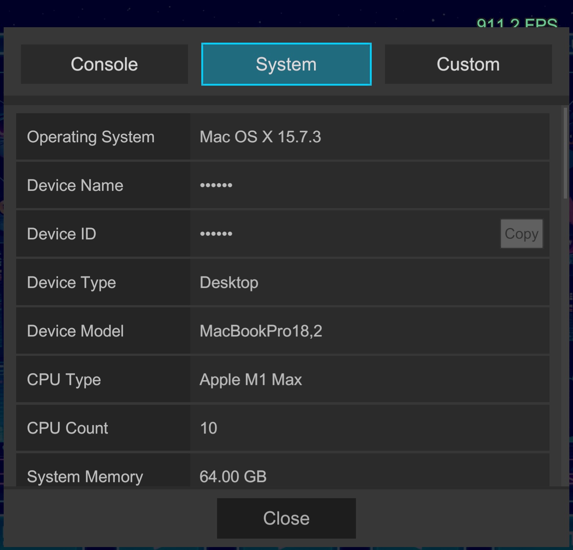
Task: Select the CPU Type label
Action: pyautogui.click(x=64, y=379)
